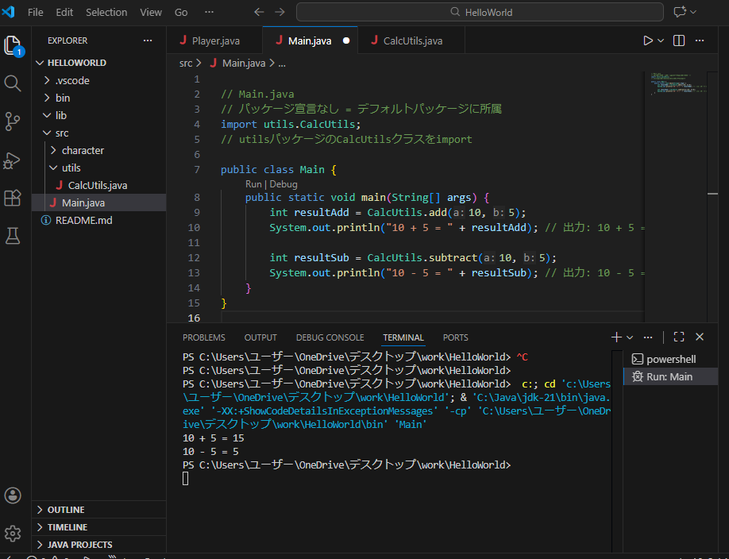Screen dimensions: 729x559
Task: Open the Manage gear settings icon
Action: (13, 533)
